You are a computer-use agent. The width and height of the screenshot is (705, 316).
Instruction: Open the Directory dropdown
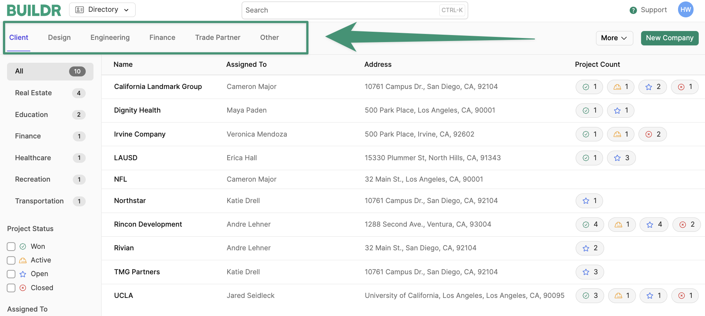[x=102, y=10]
